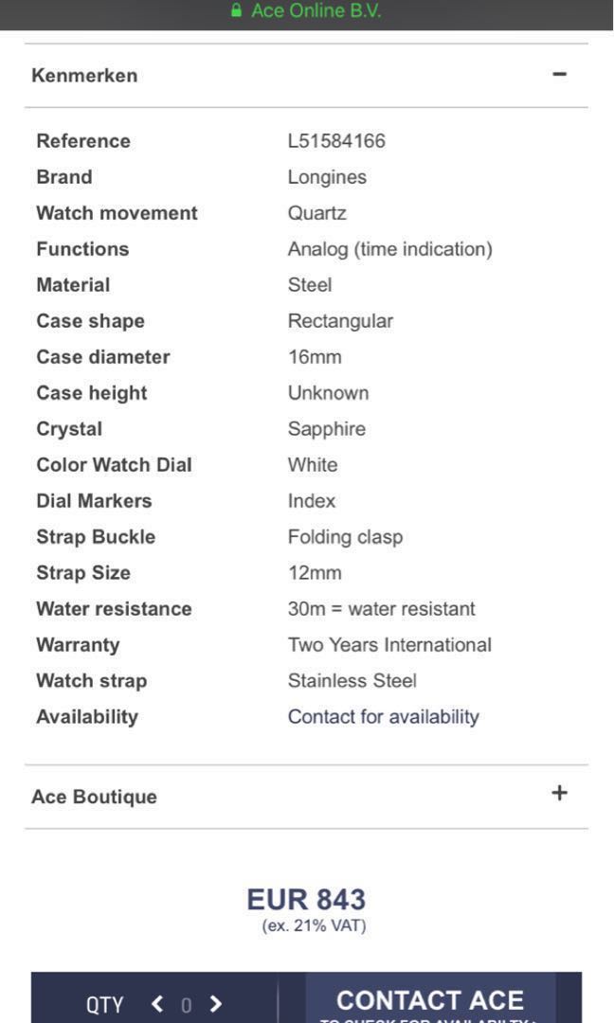Expand Ace Boutique section with the plus icon

coord(559,794)
